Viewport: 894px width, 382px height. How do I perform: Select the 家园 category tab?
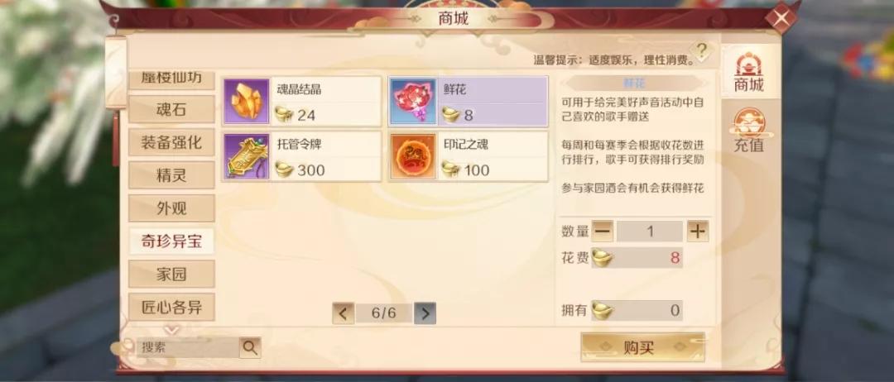(171, 275)
